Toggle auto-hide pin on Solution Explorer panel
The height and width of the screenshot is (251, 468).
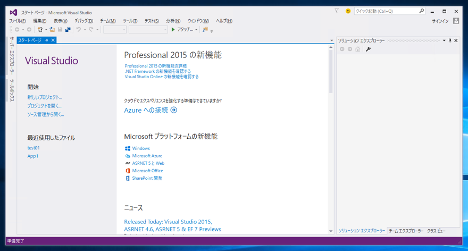click(450, 40)
